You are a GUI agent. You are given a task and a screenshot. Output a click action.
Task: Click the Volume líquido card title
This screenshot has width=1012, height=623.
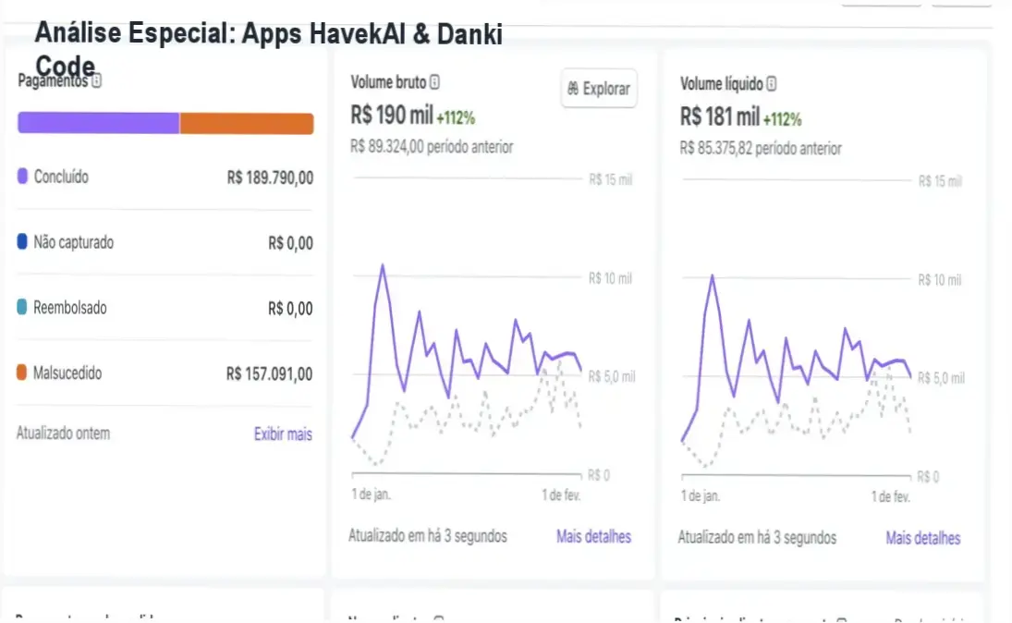(722, 84)
